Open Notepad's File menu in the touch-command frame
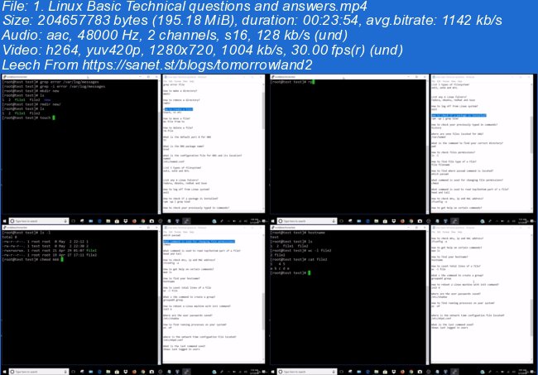538x375 pixels. click(166, 81)
